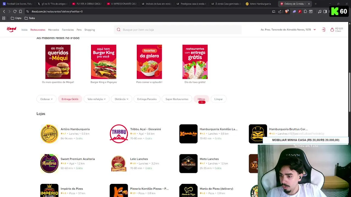Open Brave Shields lion icon
Viewport: 351px width, 197px height.
tap(287, 11)
